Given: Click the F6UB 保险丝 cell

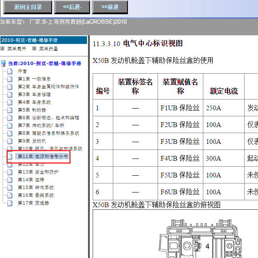Looking at the screenshot, I should point(180,192).
